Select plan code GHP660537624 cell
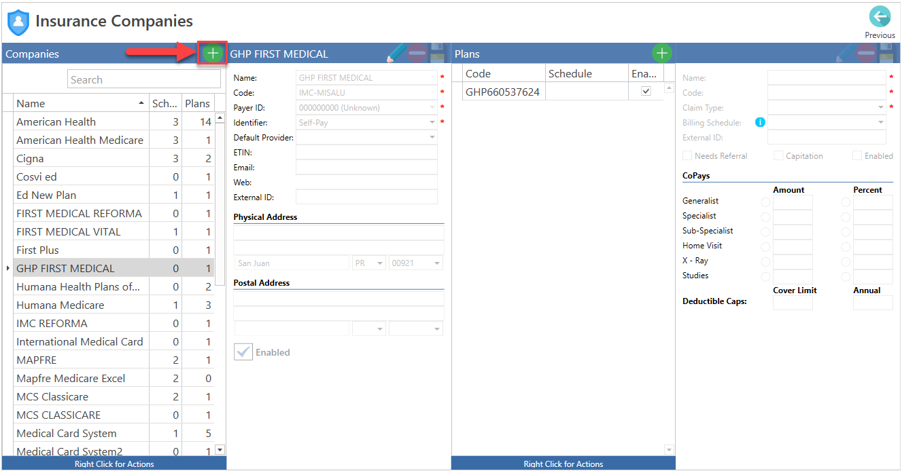Image resolution: width=902 pixels, height=471 pixels. (504, 92)
